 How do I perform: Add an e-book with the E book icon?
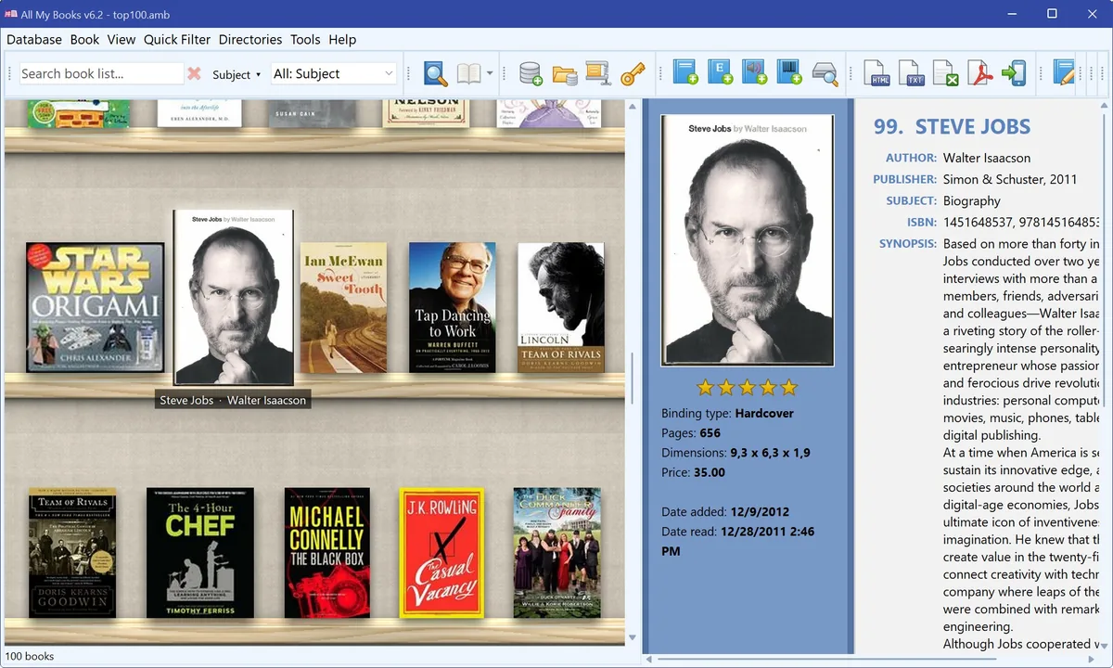pyautogui.click(x=720, y=73)
